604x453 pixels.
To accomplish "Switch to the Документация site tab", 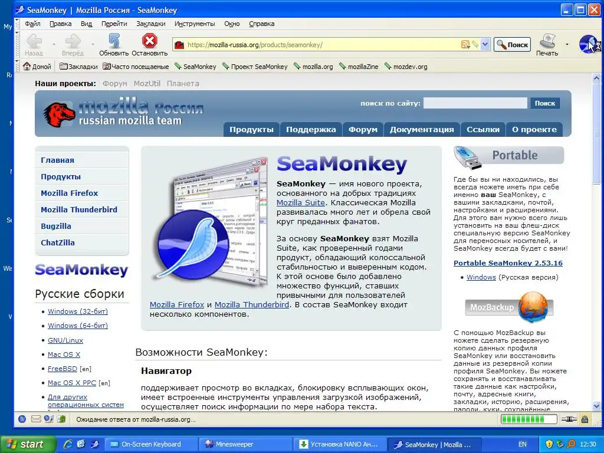I will click(422, 129).
